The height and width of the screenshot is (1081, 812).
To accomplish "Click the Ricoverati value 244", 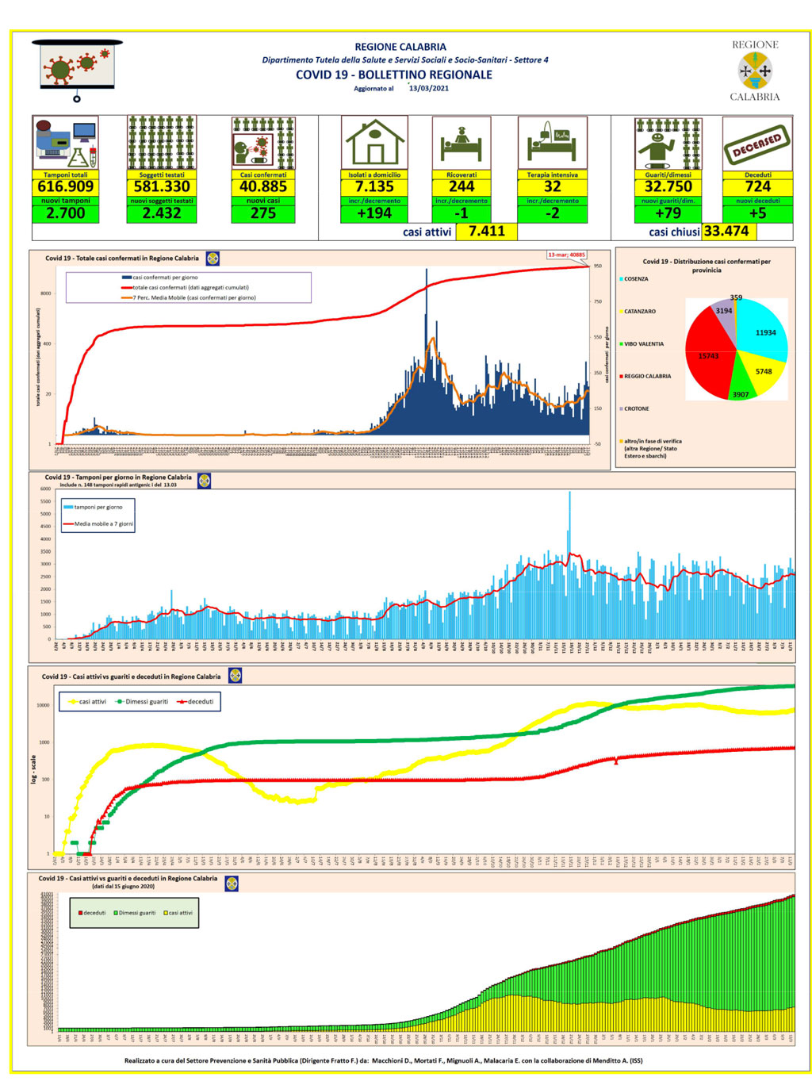I will (x=462, y=187).
